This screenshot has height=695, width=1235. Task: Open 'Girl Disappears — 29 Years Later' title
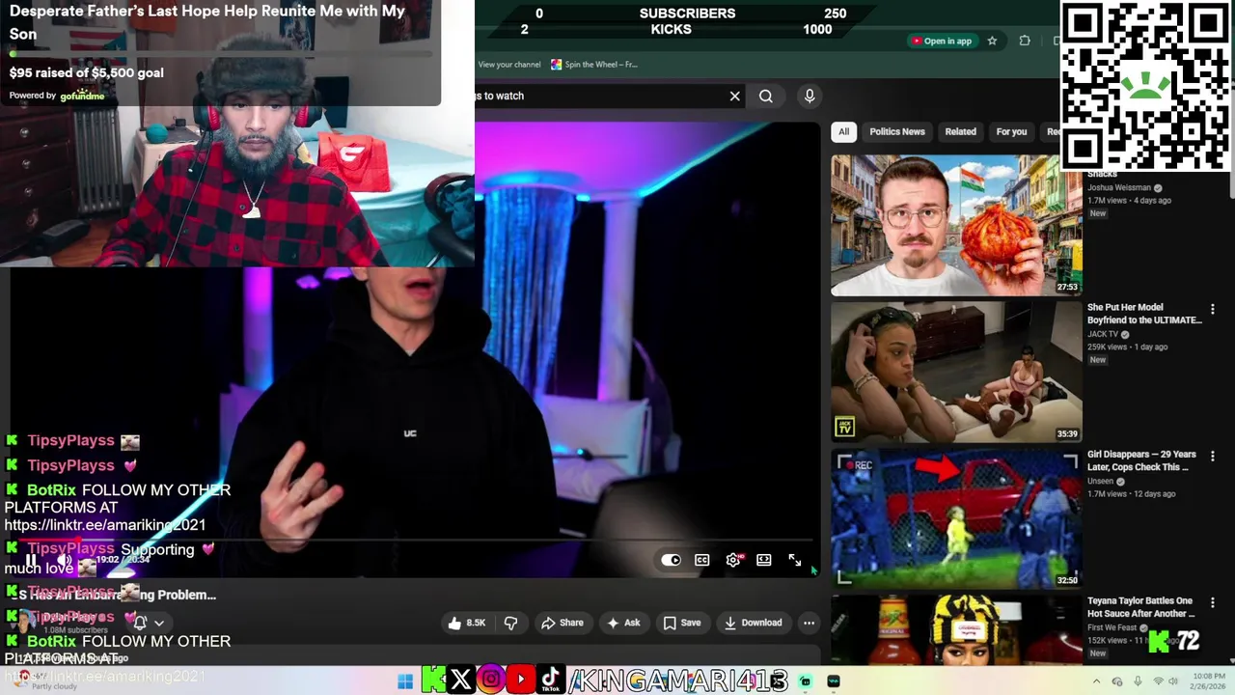tap(1141, 460)
